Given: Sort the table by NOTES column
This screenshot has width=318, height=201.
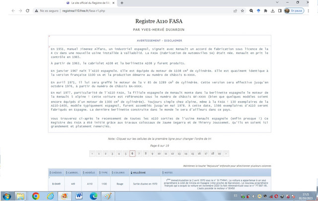Looking at the screenshot, I should 216,172.
